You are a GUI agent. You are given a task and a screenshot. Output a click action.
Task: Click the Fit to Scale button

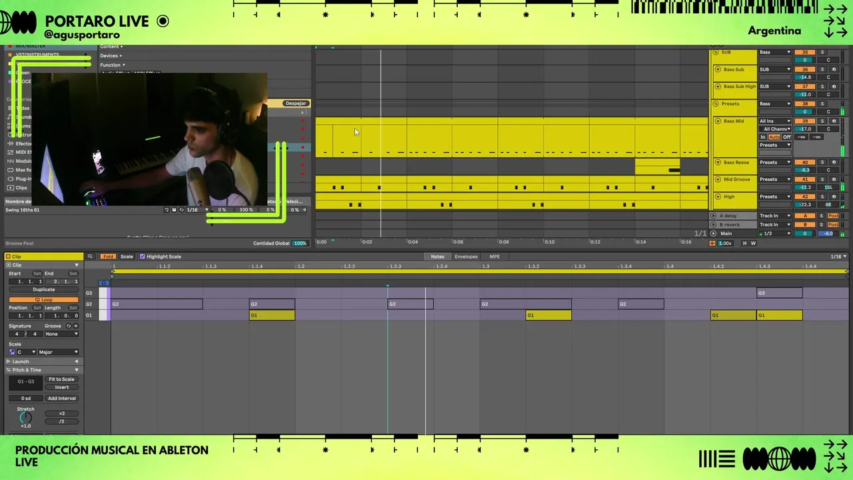coord(61,379)
